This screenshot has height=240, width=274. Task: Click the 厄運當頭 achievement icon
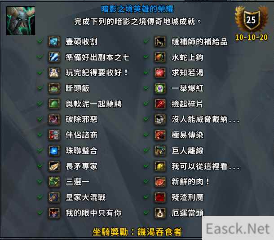click(x=160, y=213)
